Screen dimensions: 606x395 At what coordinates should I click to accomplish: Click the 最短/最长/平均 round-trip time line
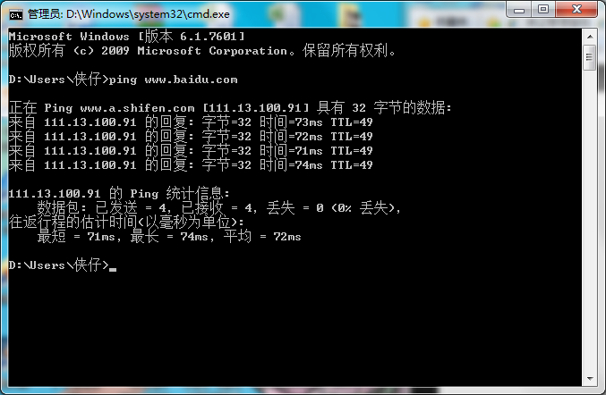click(x=169, y=237)
